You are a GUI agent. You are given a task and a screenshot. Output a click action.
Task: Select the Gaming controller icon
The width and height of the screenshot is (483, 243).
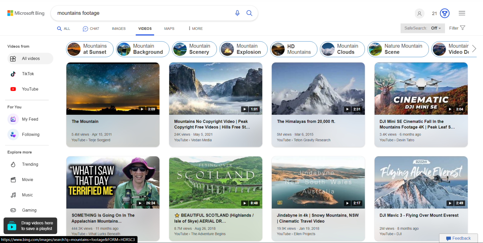click(x=13, y=210)
